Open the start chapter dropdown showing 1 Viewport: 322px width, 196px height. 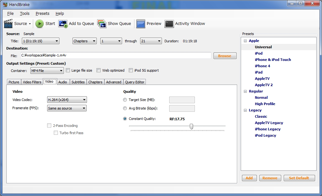click(x=111, y=41)
